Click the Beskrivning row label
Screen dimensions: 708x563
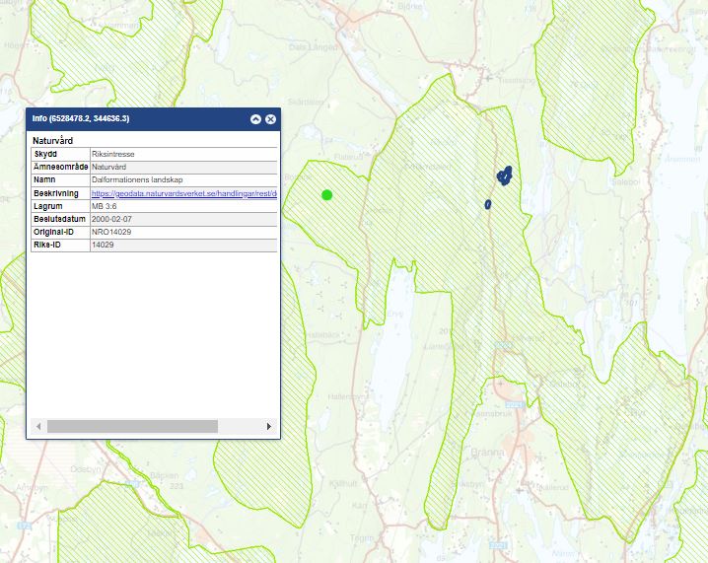[56, 194]
